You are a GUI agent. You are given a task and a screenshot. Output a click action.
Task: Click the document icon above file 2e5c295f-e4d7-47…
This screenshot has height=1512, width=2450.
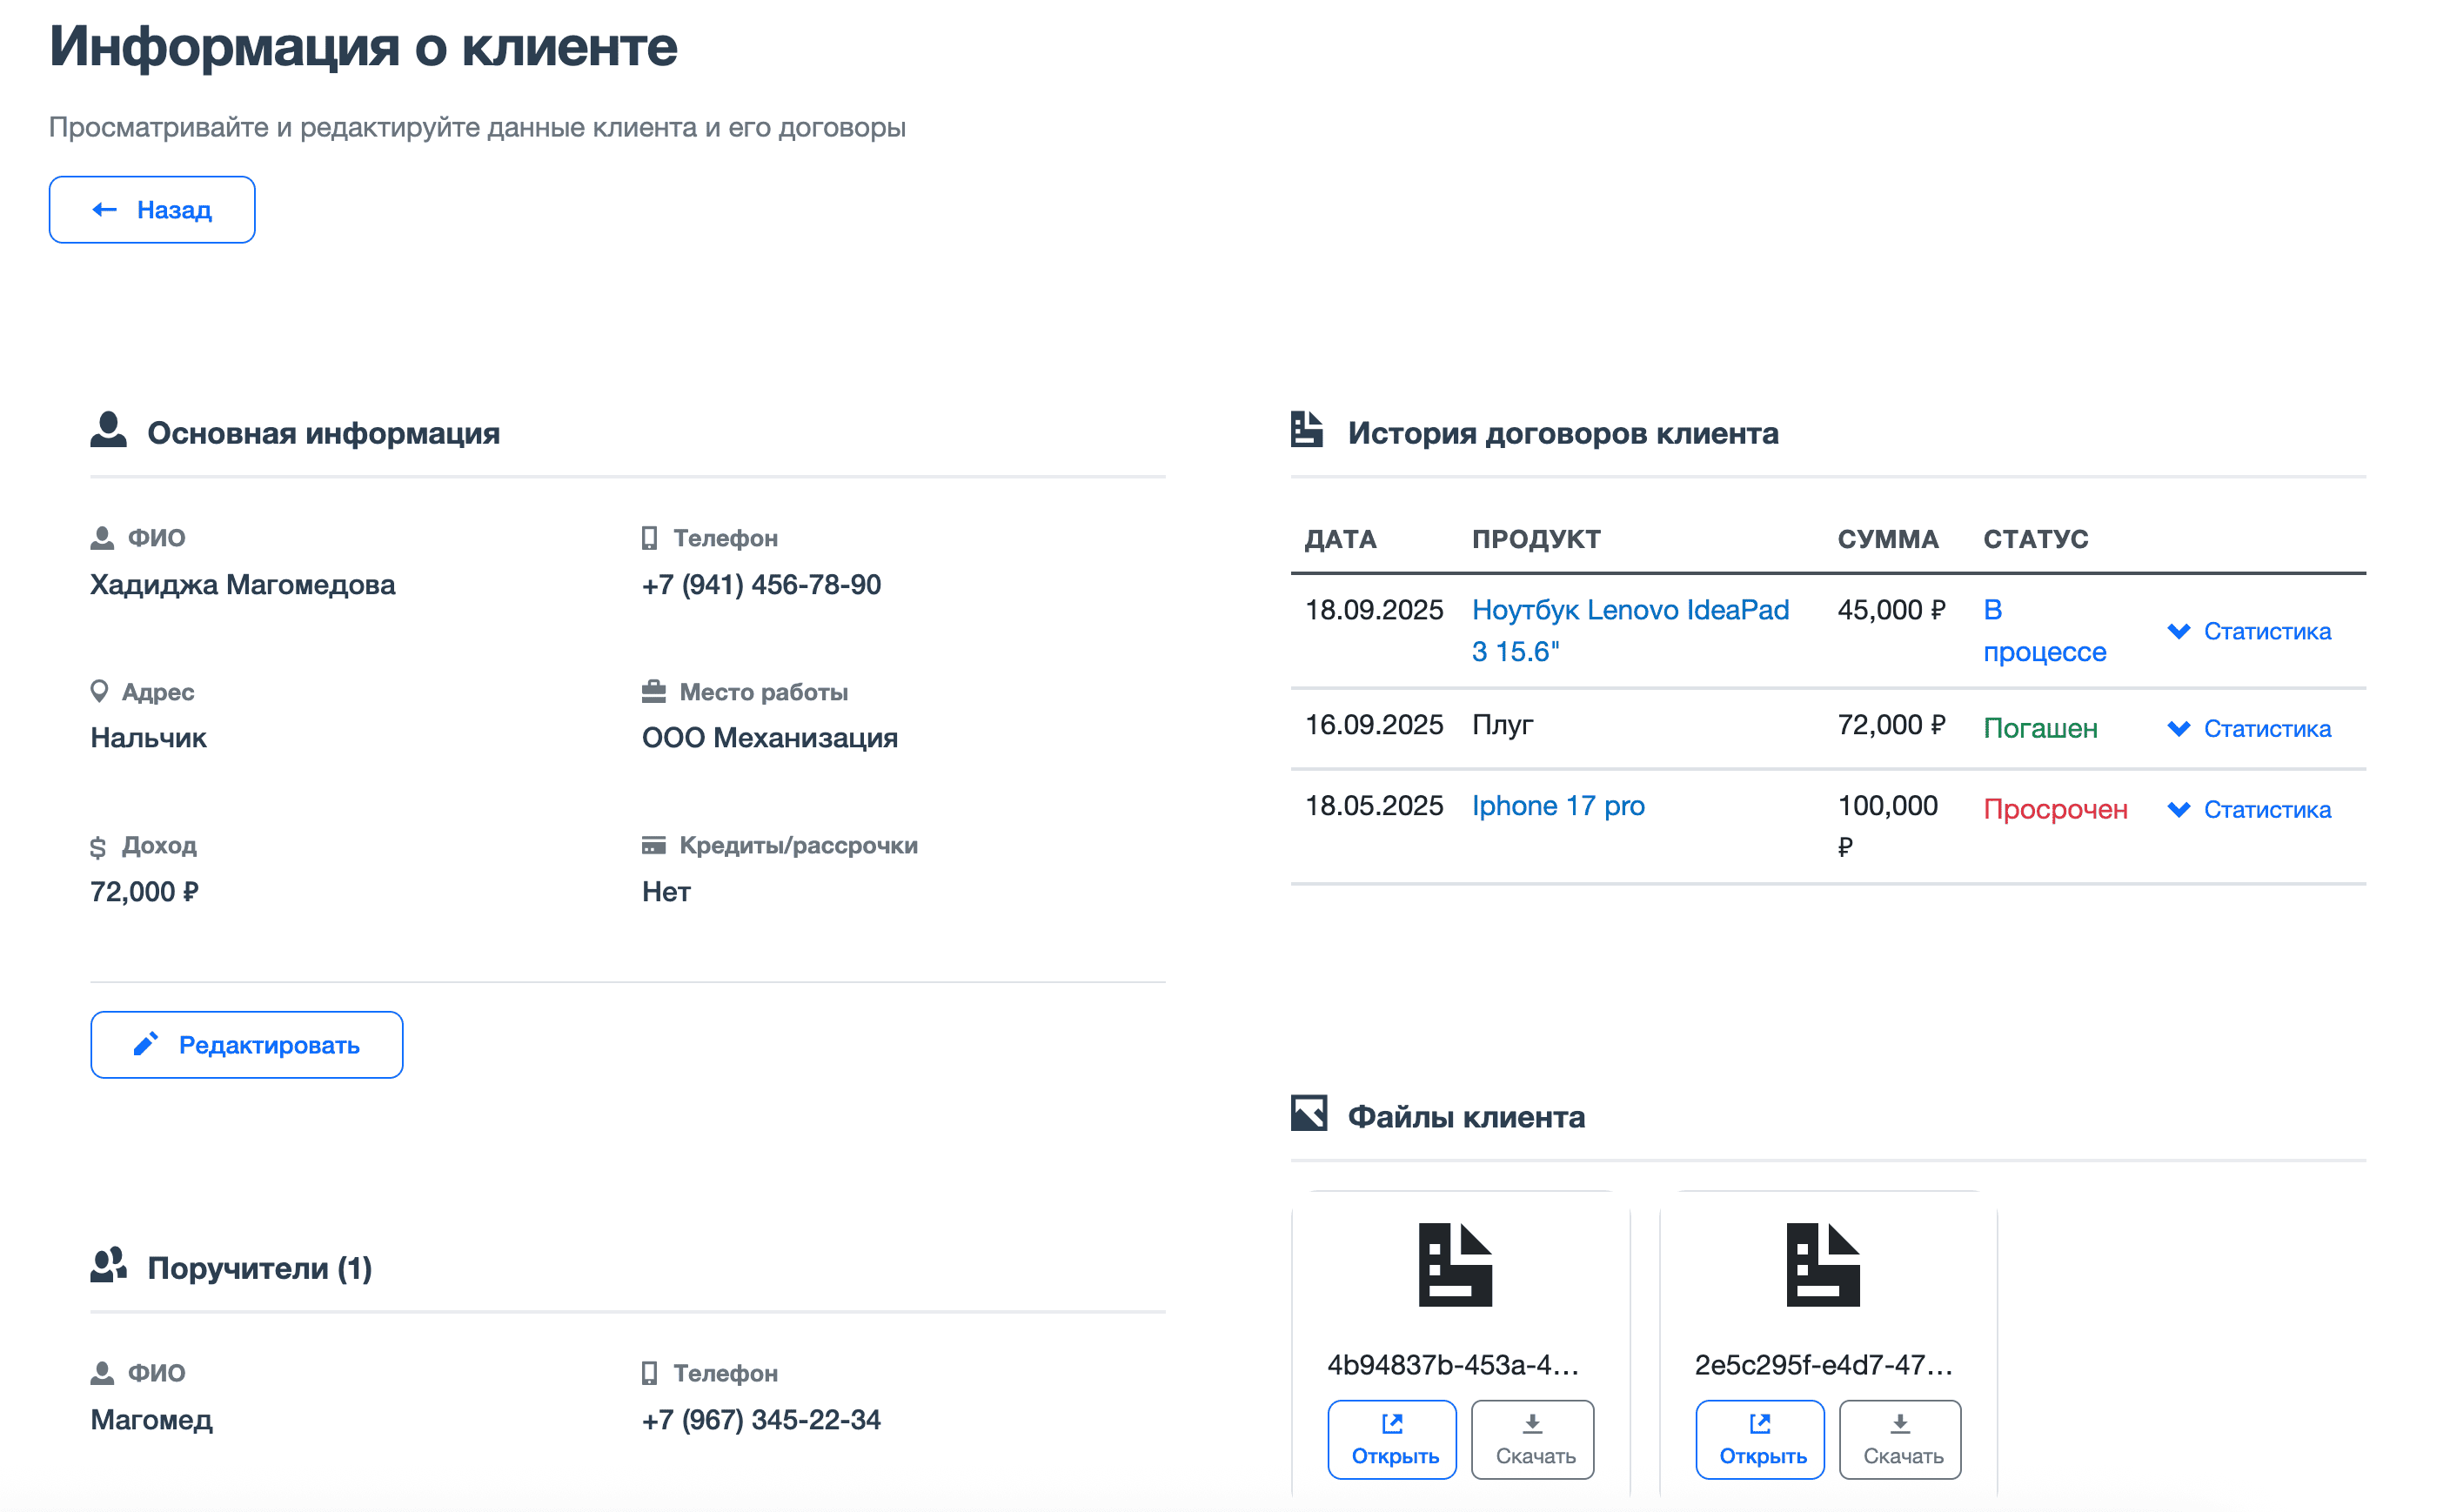click(1822, 1264)
